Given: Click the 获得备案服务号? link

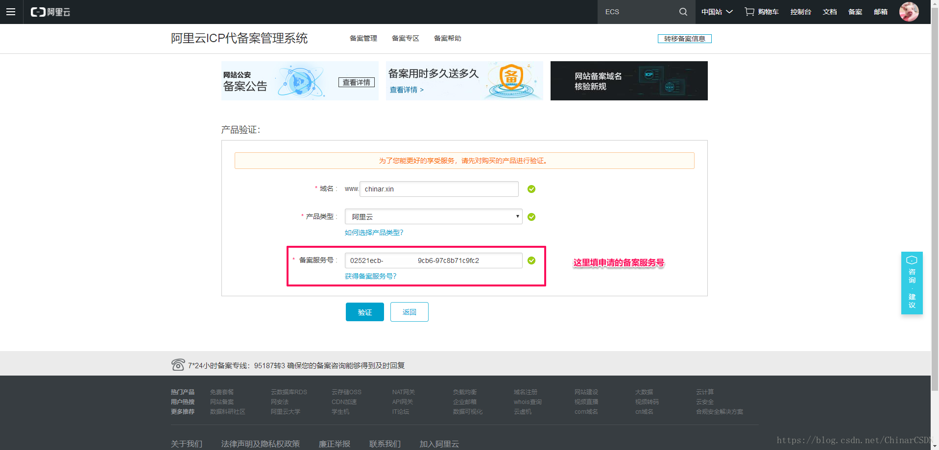Looking at the screenshot, I should [x=371, y=276].
